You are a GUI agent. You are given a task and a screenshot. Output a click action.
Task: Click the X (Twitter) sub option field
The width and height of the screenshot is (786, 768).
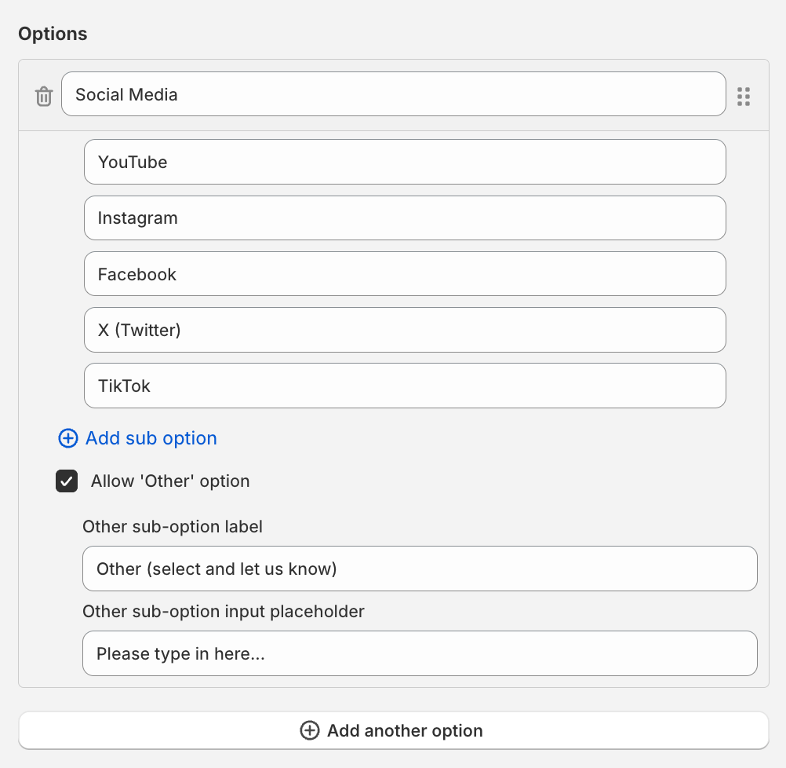405,330
